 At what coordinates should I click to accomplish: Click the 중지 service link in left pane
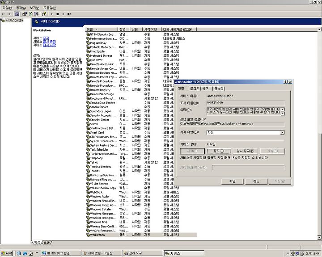tap(46, 38)
